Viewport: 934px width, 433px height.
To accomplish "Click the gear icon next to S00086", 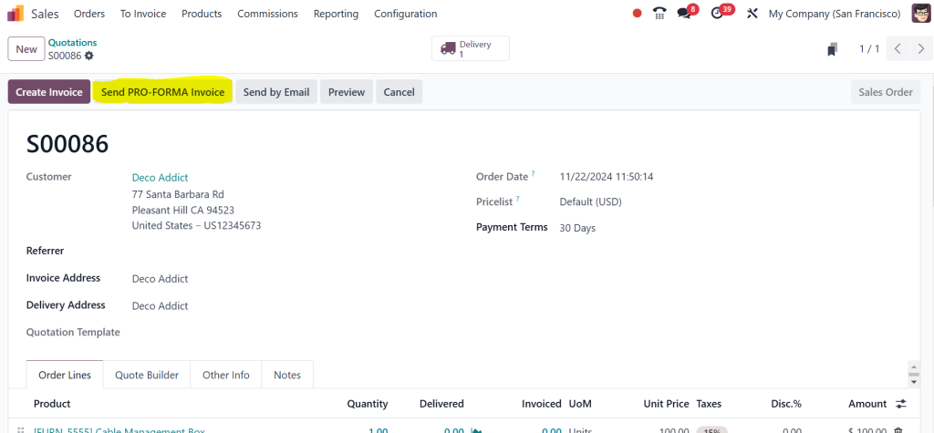I will pyautogui.click(x=88, y=56).
